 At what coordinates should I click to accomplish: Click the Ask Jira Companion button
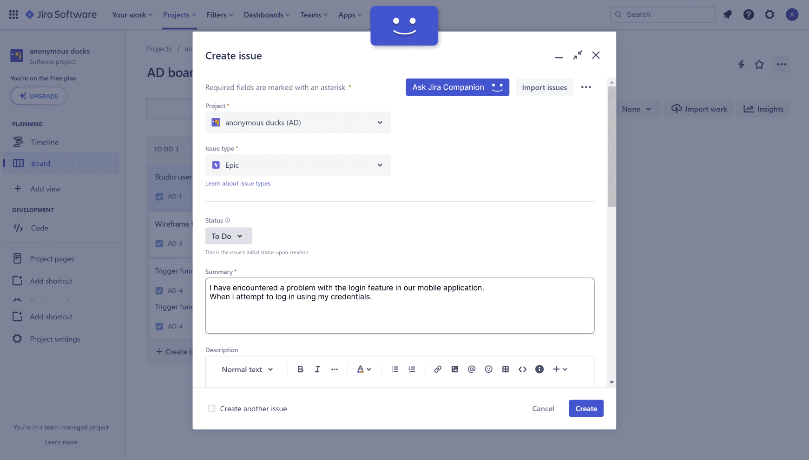coord(457,87)
